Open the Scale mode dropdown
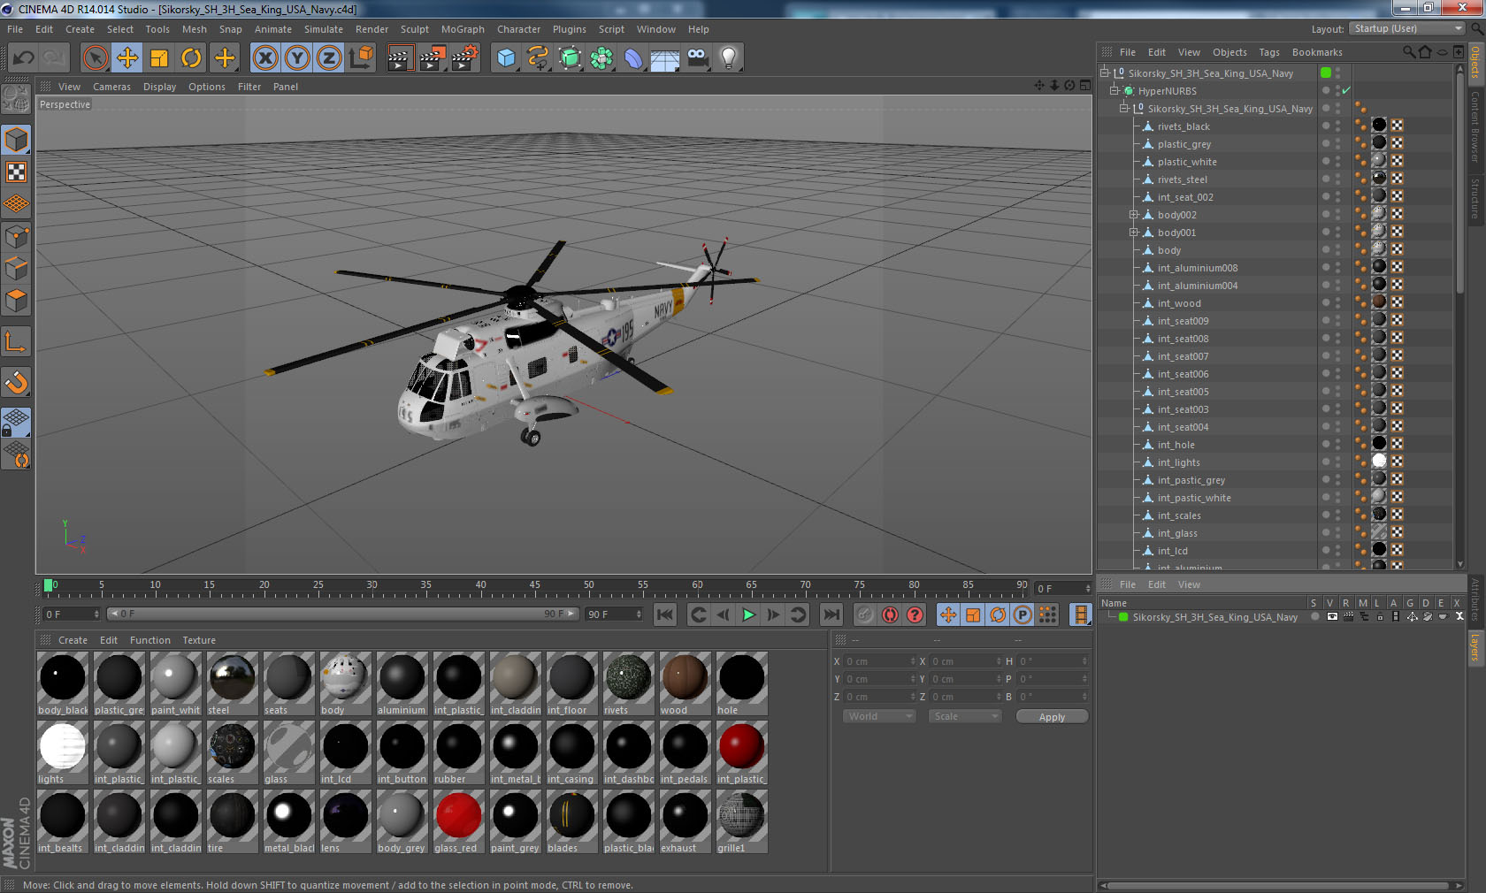The width and height of the screenshot is (1486, 893). (x=965, y=716)
